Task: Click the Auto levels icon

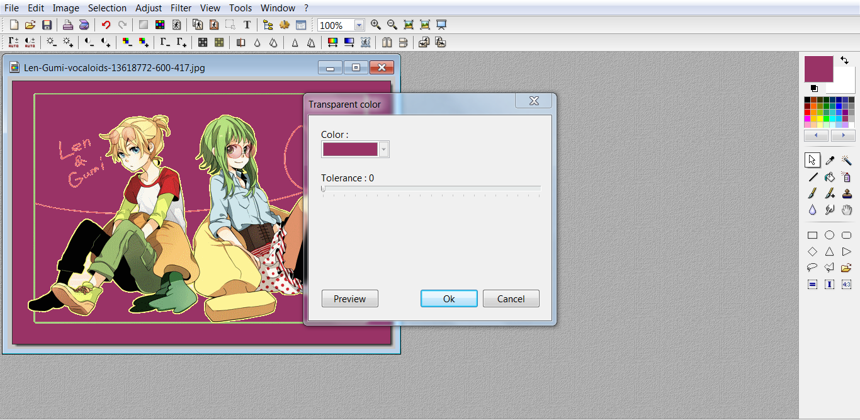Action: pos(13,42)
